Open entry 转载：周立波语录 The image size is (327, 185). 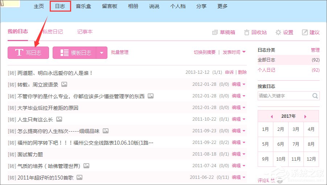(x=38, y=85)
